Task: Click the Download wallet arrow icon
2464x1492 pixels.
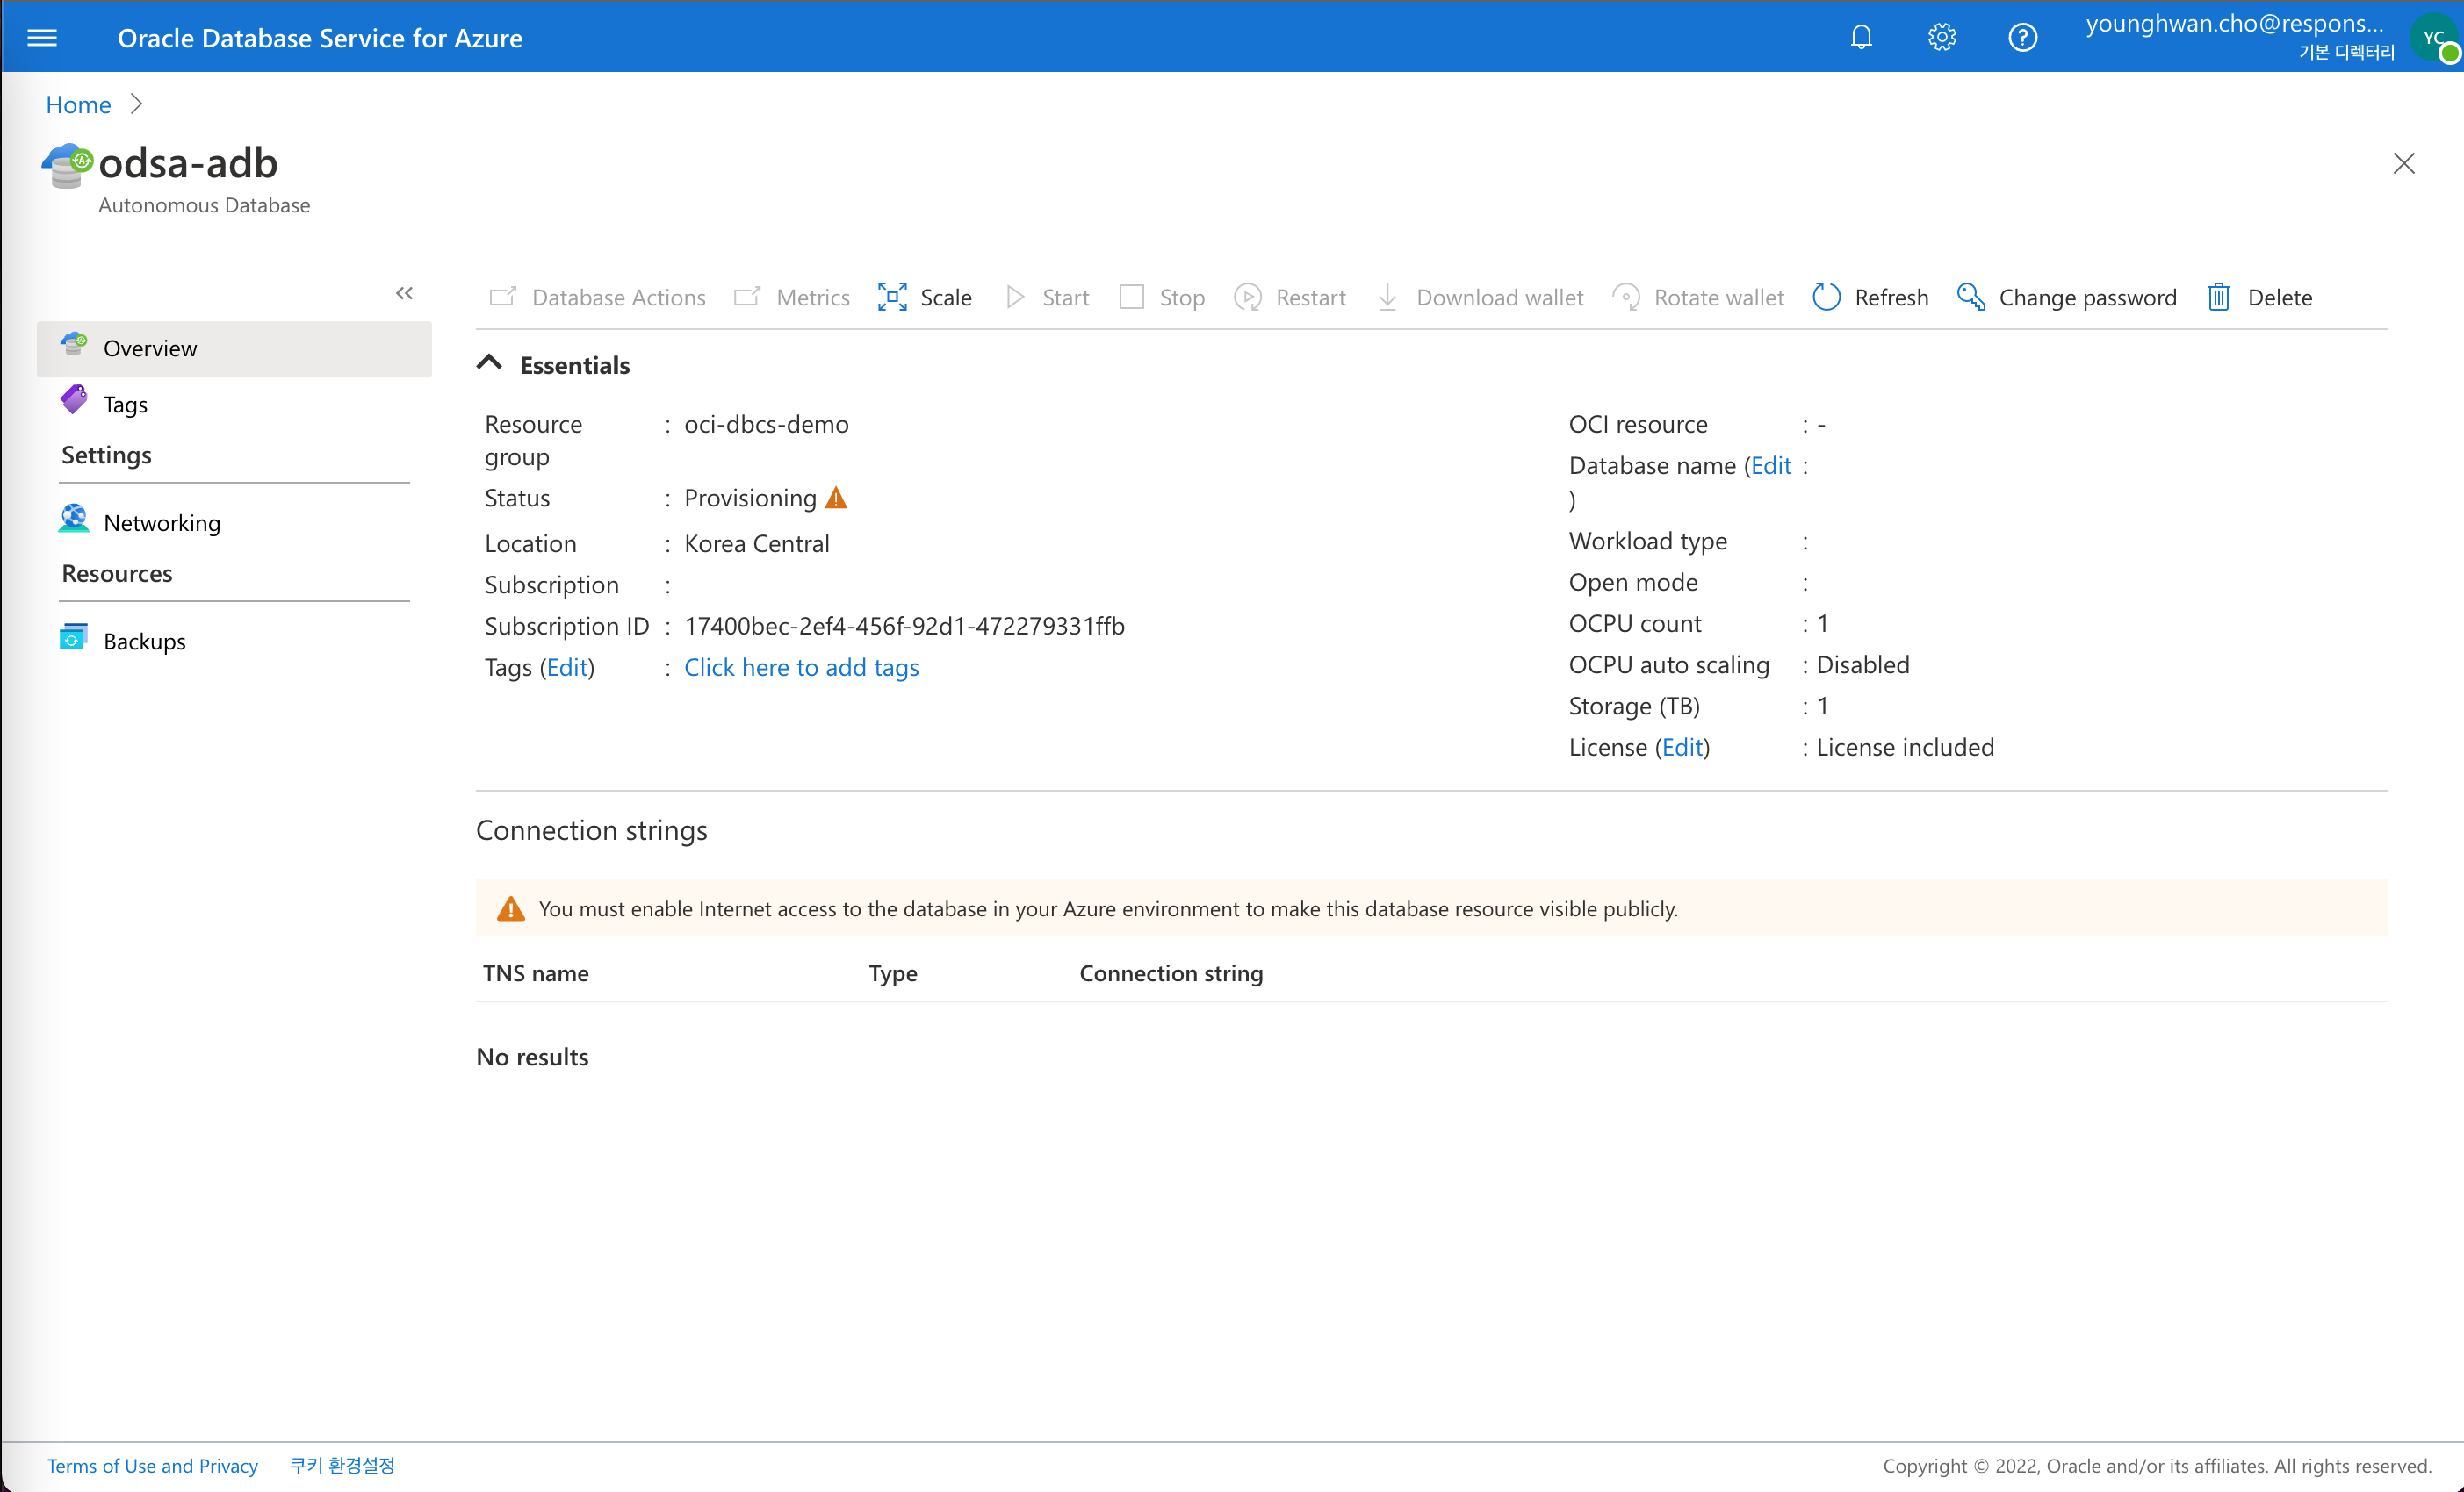Action: coord(1387,297)
